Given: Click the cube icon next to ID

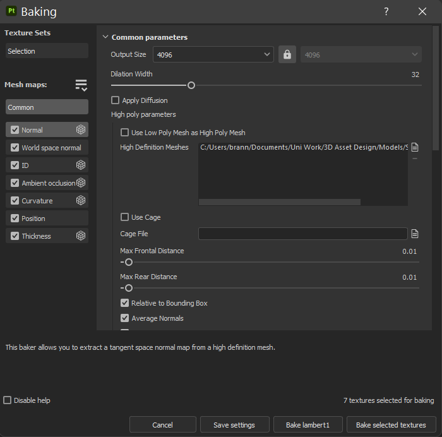Looking at the screenshot, I should click(81, 165).
